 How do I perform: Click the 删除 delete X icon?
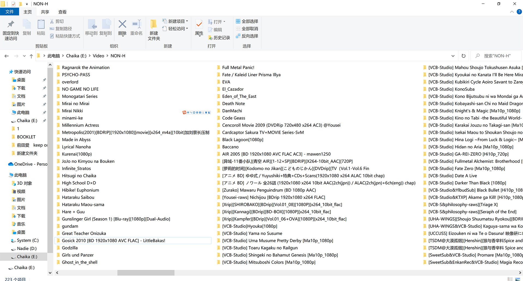[122, 24]
